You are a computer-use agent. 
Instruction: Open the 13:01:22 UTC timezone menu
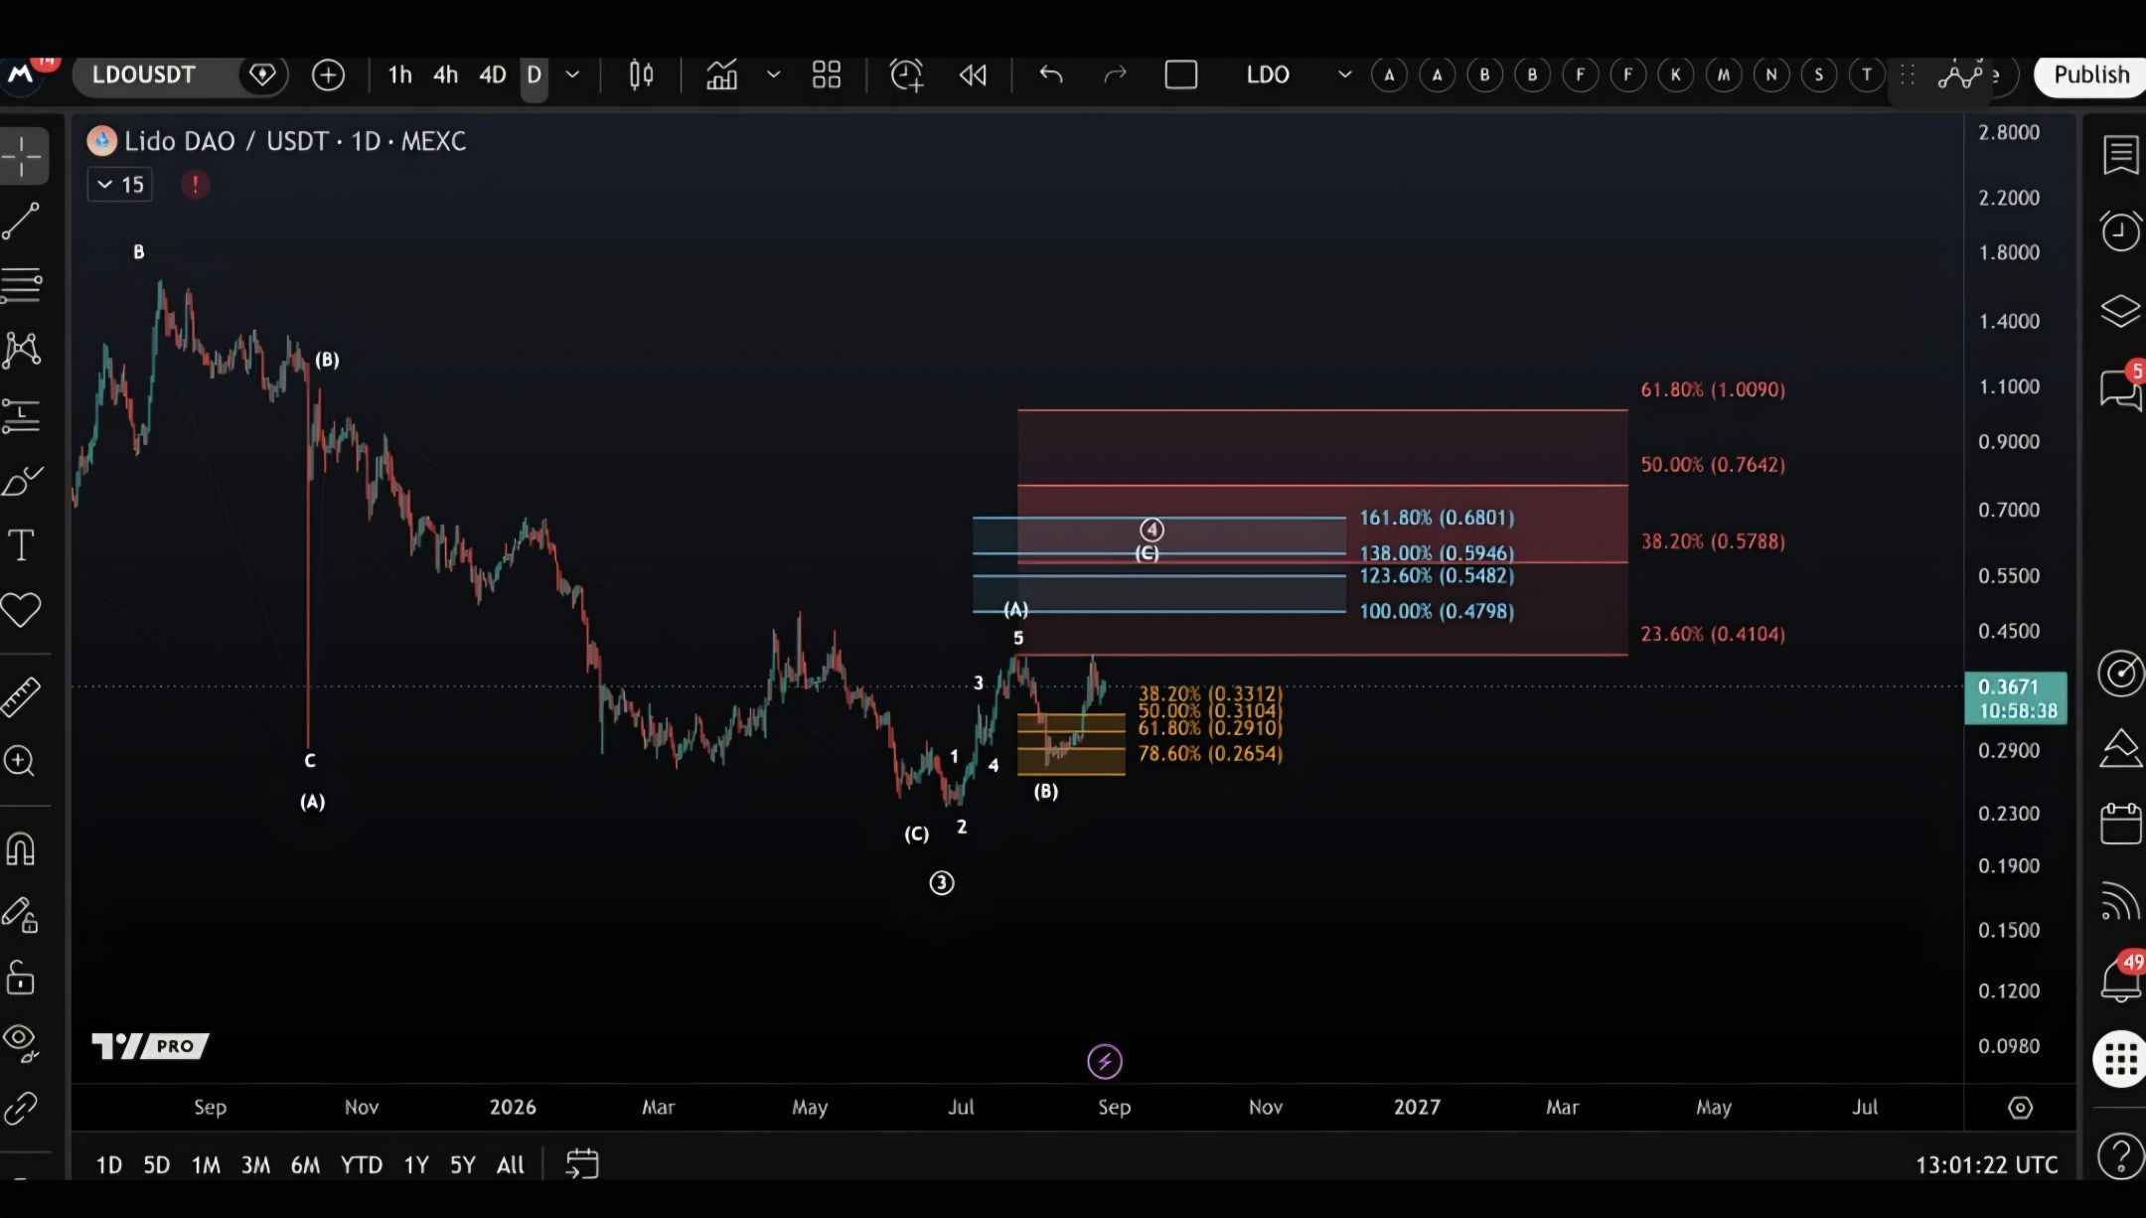click(1986, 1164)
